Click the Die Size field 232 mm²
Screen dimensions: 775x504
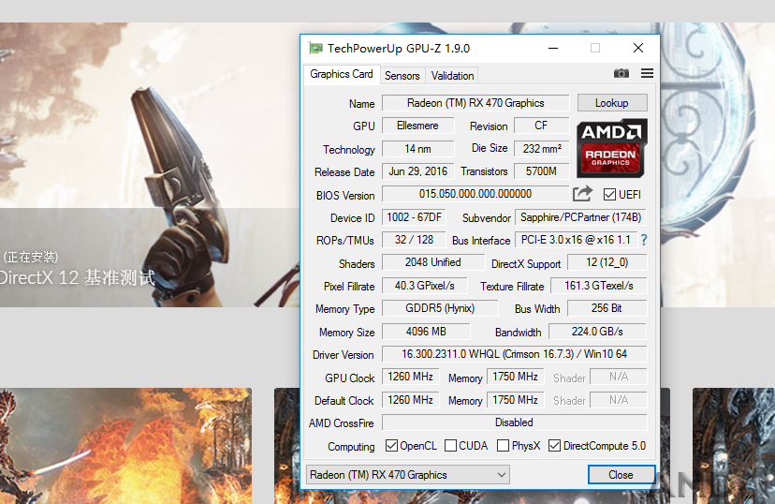tap(541, 149)
